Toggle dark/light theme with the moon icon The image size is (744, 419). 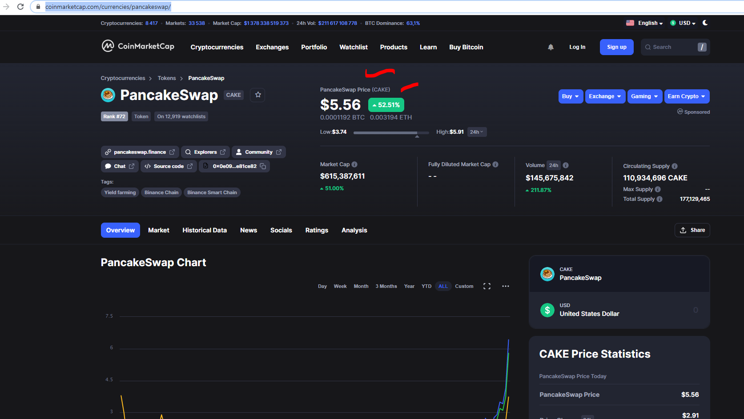(705, 23)
